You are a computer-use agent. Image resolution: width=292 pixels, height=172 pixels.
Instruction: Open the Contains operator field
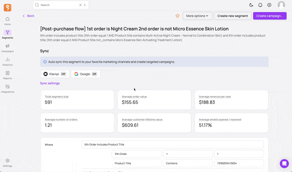[188, 163]
